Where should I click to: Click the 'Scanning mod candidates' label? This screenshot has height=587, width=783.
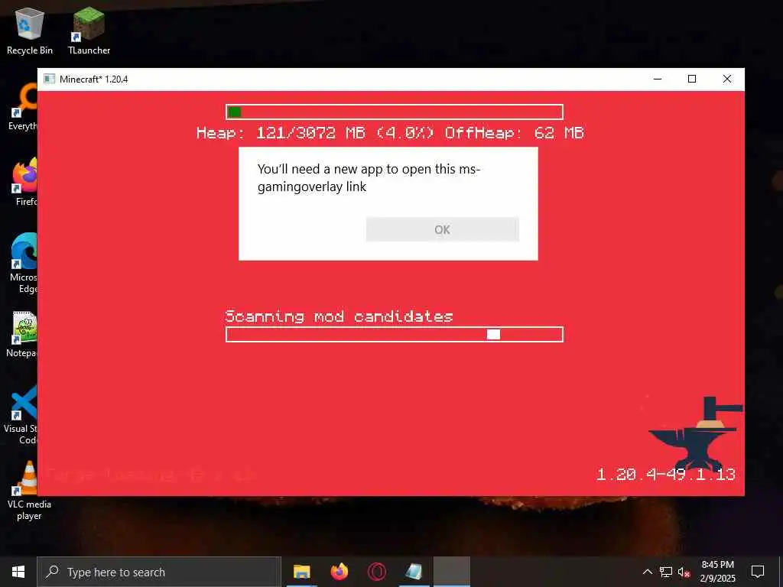(x=339, y=316)
